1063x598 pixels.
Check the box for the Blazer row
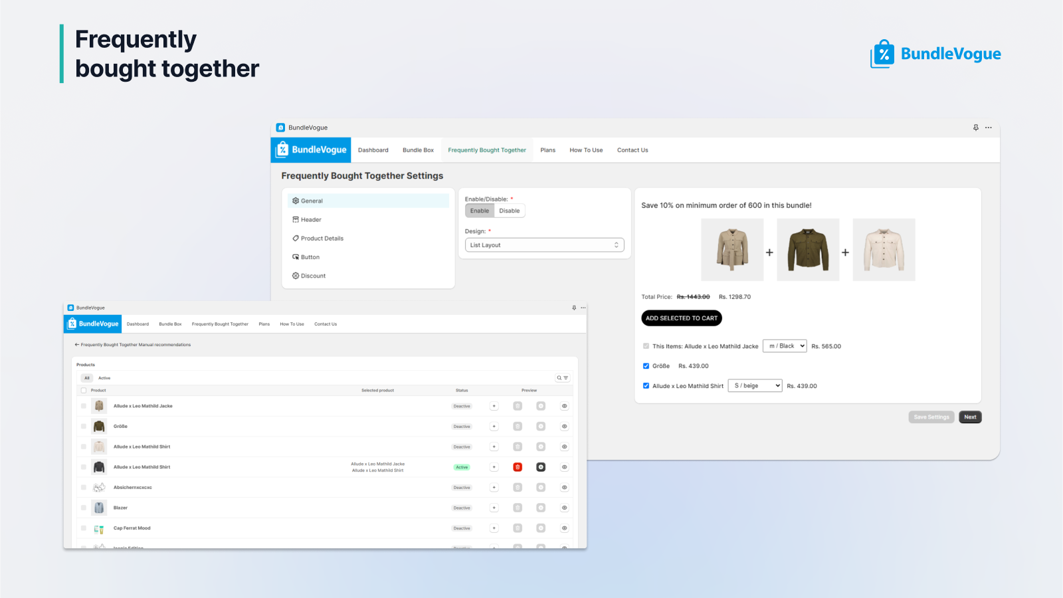(84, 508)
